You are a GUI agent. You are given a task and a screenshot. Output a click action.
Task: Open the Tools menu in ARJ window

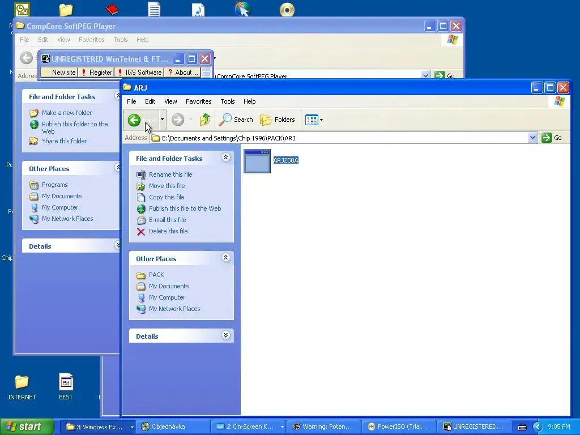tap(228, 101)
